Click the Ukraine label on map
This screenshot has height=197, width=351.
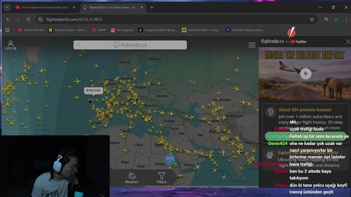click(x=162, y=96)
